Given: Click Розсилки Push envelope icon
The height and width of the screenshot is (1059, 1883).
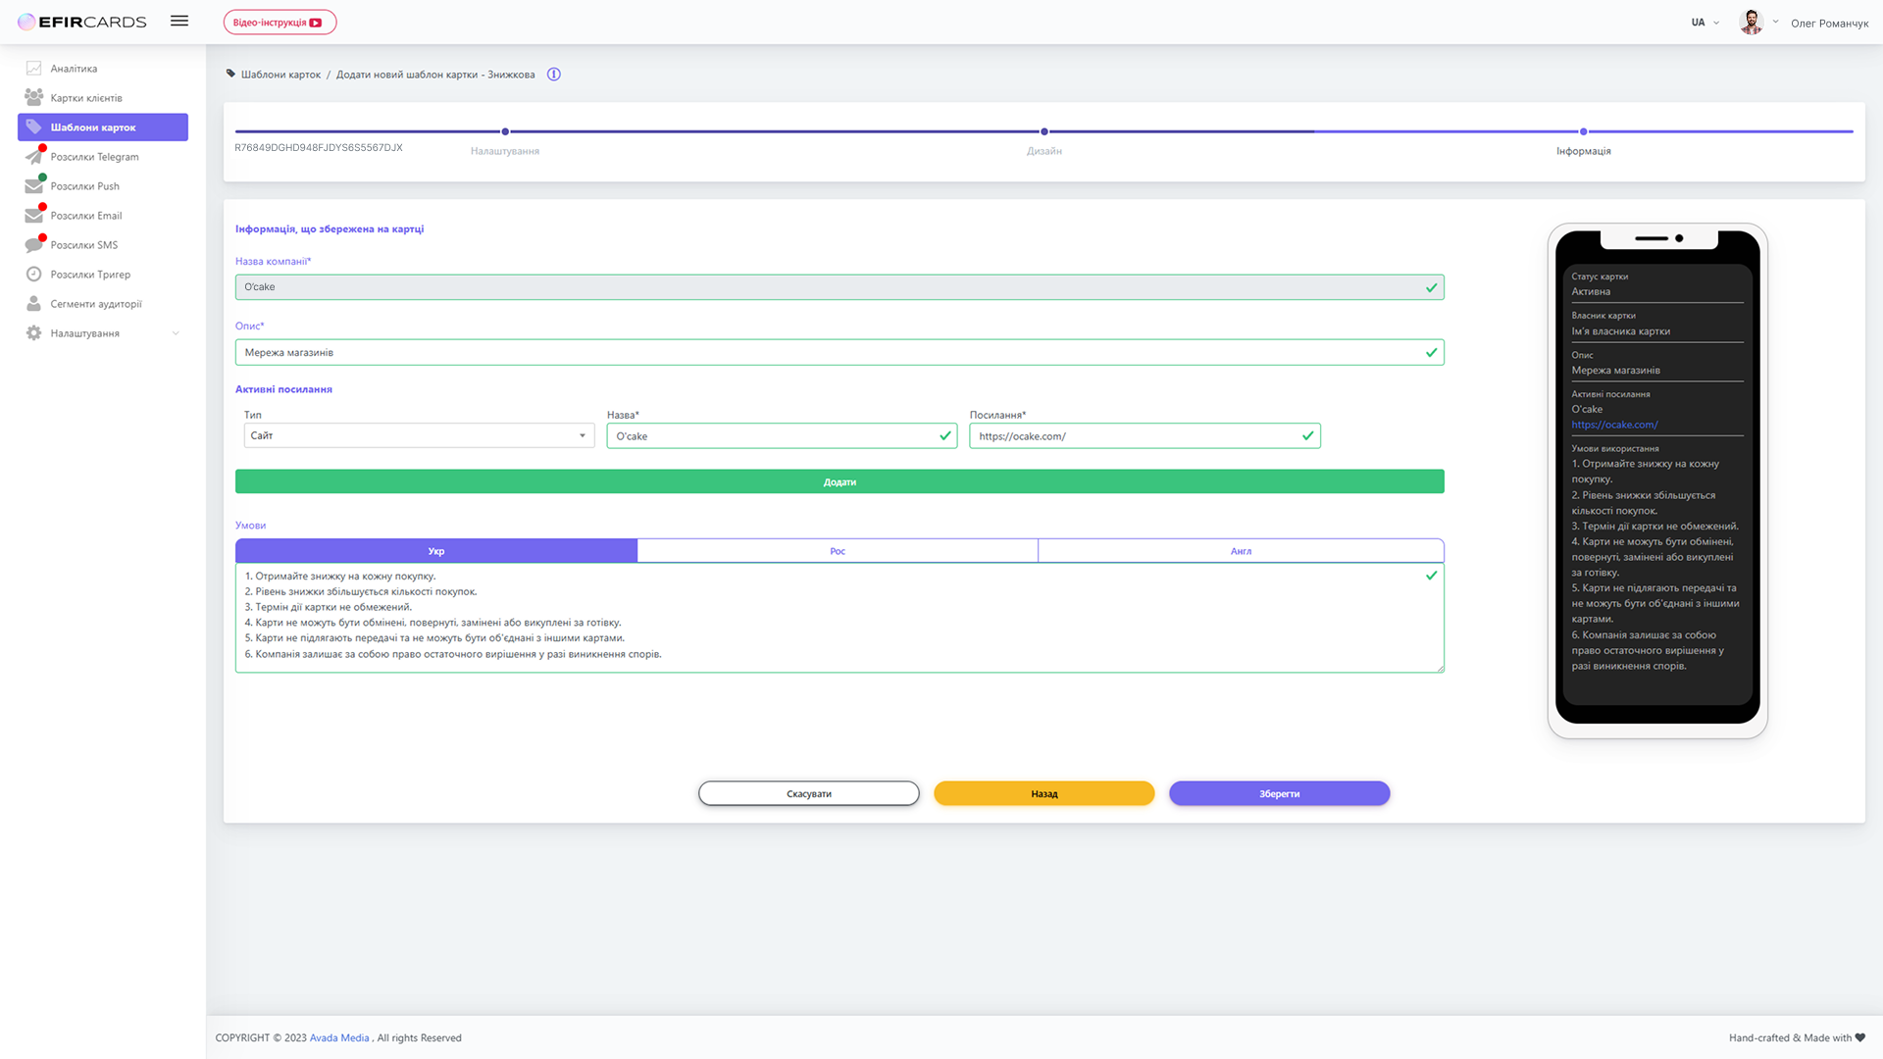Looking at the screenshot, I should coord(33,186).
